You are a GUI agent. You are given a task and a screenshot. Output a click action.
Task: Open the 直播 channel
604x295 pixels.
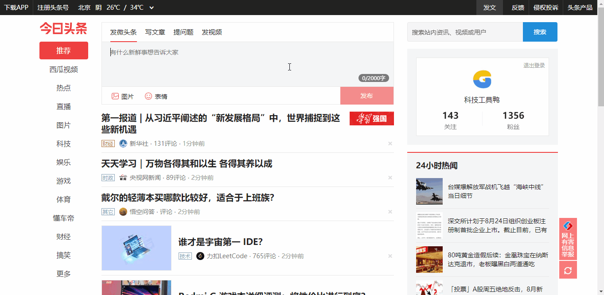point(64,107)
